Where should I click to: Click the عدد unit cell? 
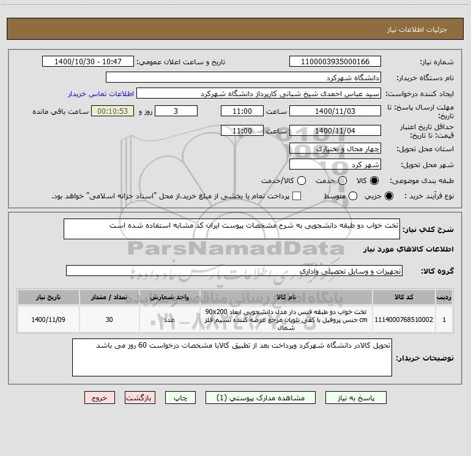point(169,320)
